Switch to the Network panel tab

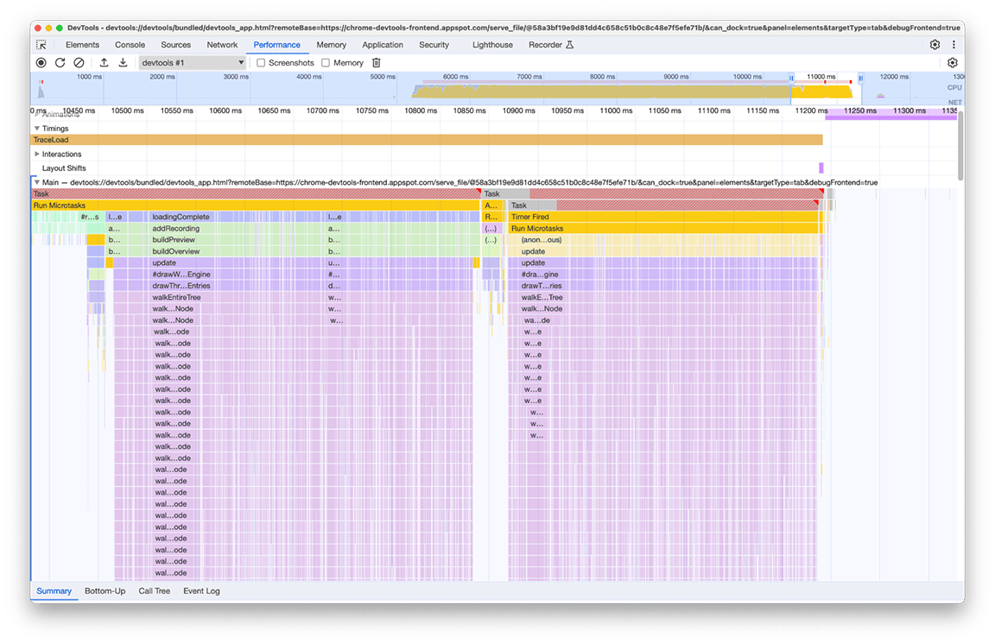(222, 44)
